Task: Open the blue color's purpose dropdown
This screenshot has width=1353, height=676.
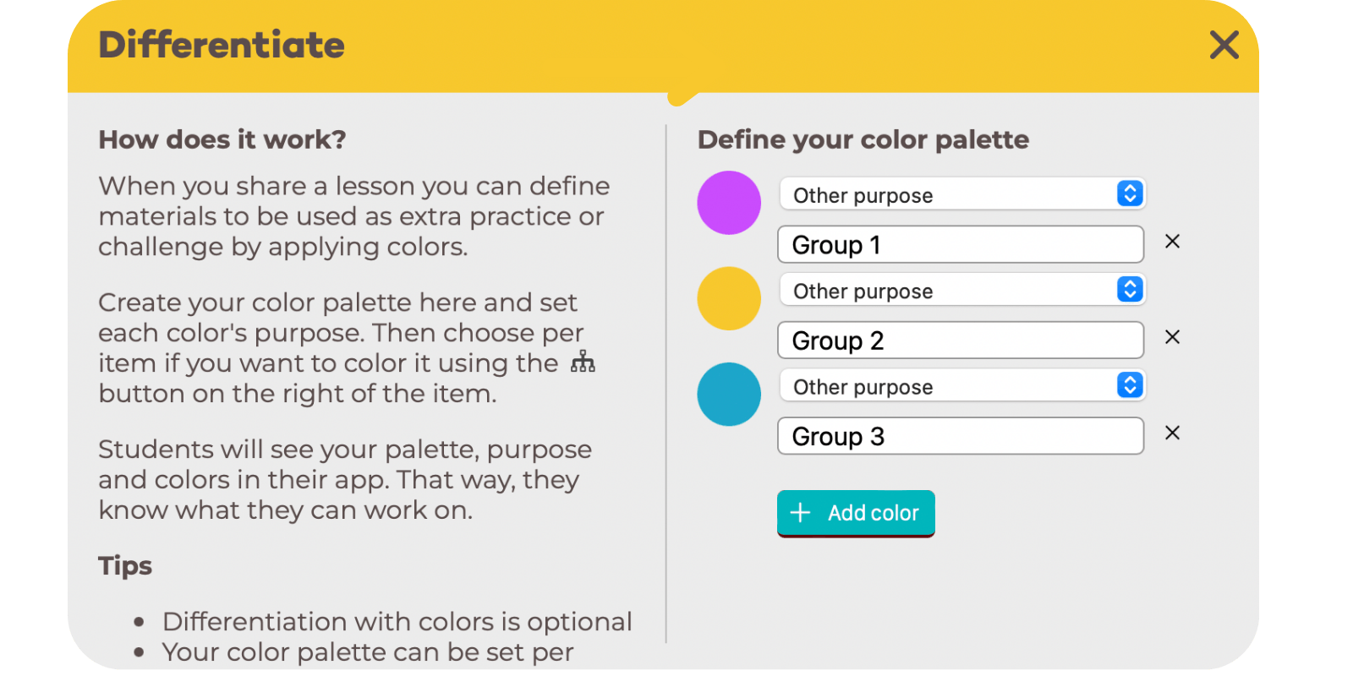Action: click(962, 385)
